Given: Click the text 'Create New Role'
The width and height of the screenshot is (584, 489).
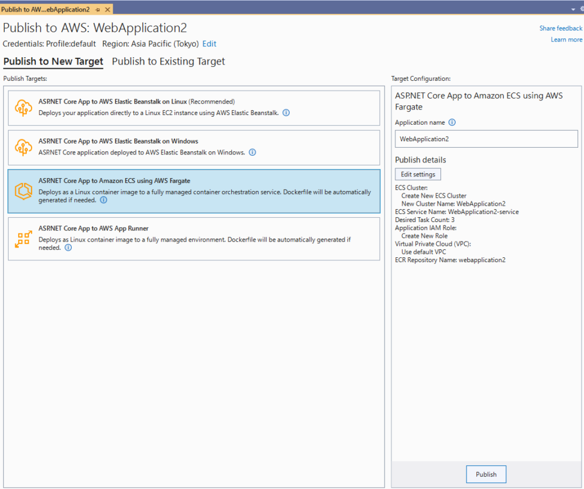Looking at the screenshot, I should [424, 236].
